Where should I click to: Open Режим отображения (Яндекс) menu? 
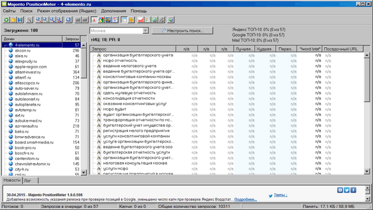(x=67, y=11)
